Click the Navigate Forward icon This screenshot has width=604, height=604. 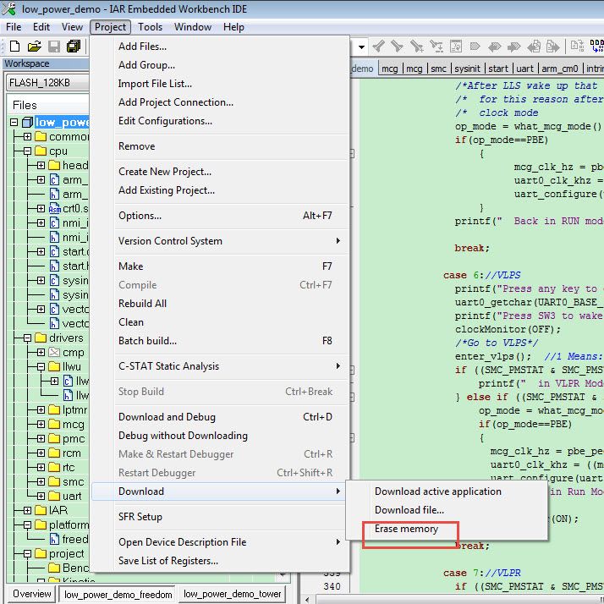pyautogui.click(x=552, y=47)
